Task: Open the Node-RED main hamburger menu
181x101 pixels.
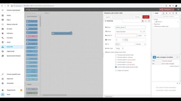Action: point(178,10)
